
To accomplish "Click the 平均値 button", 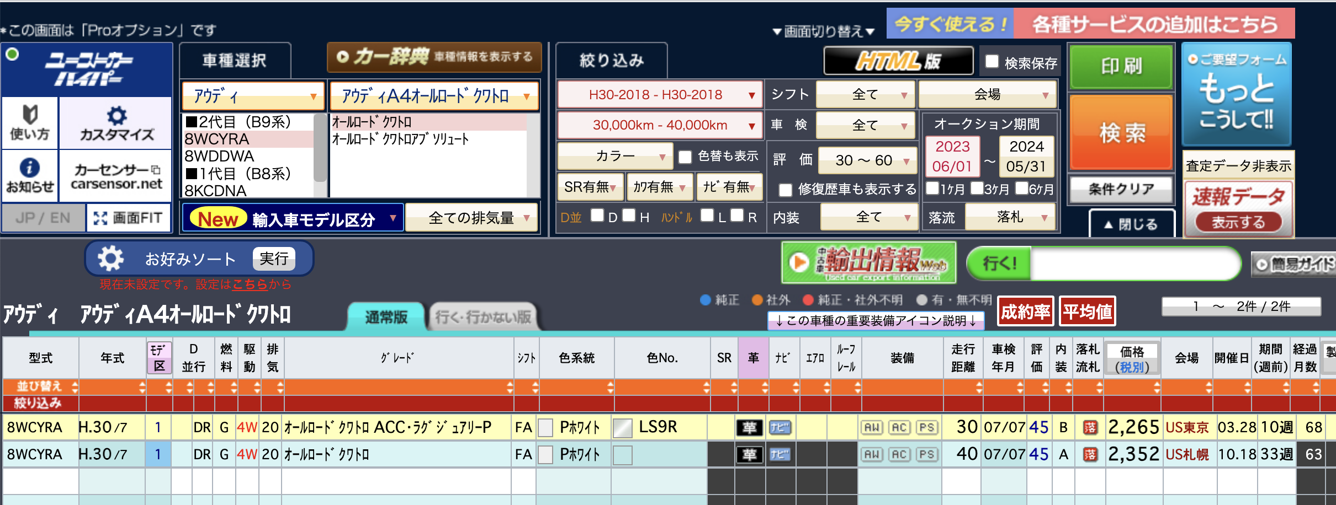I will pyautogui.click(x=1087, y=312).
